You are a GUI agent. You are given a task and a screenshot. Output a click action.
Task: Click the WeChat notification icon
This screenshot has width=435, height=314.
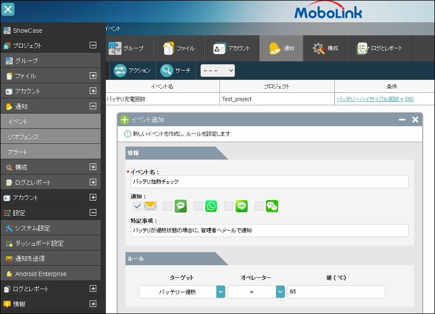point(271,206)
